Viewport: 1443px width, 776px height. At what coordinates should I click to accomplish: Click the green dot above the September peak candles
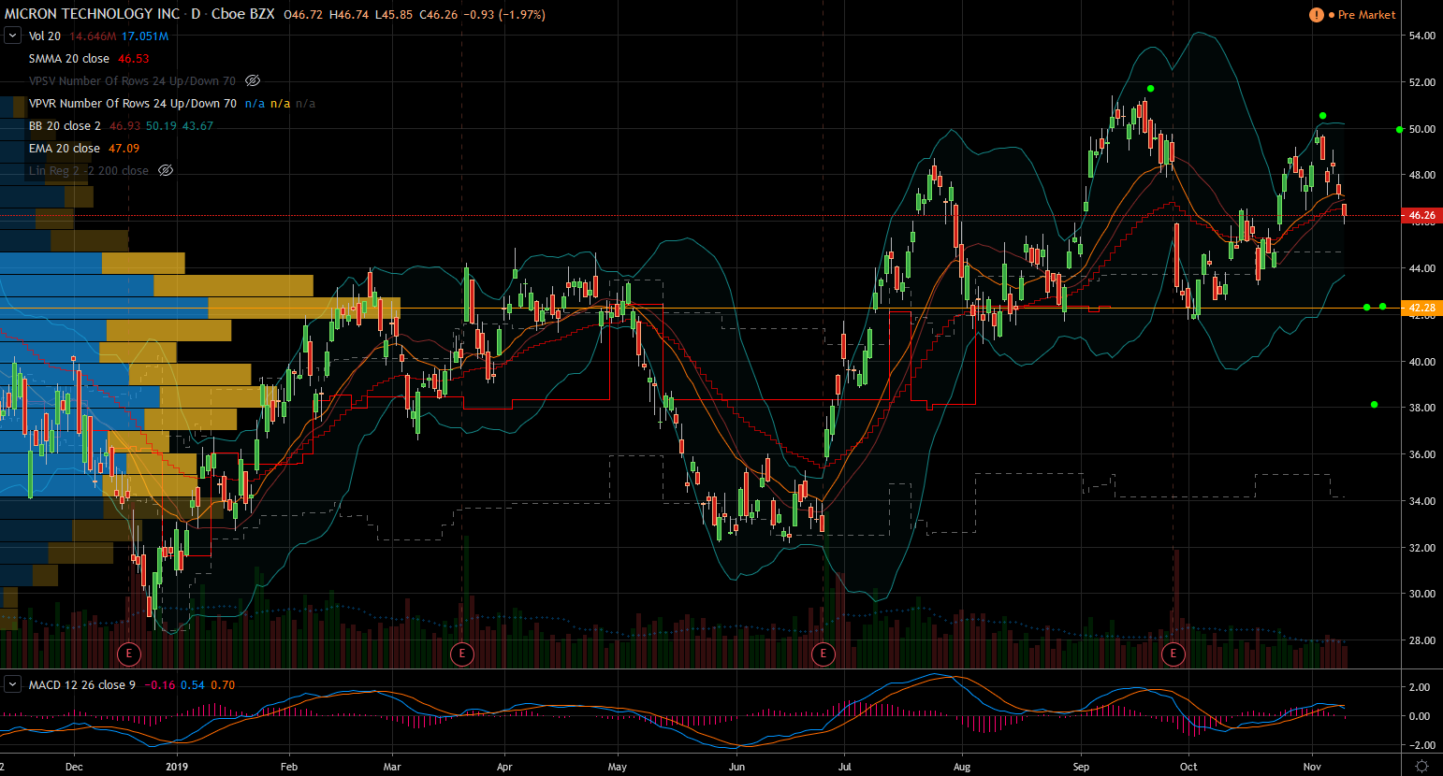coord(1150,89)
